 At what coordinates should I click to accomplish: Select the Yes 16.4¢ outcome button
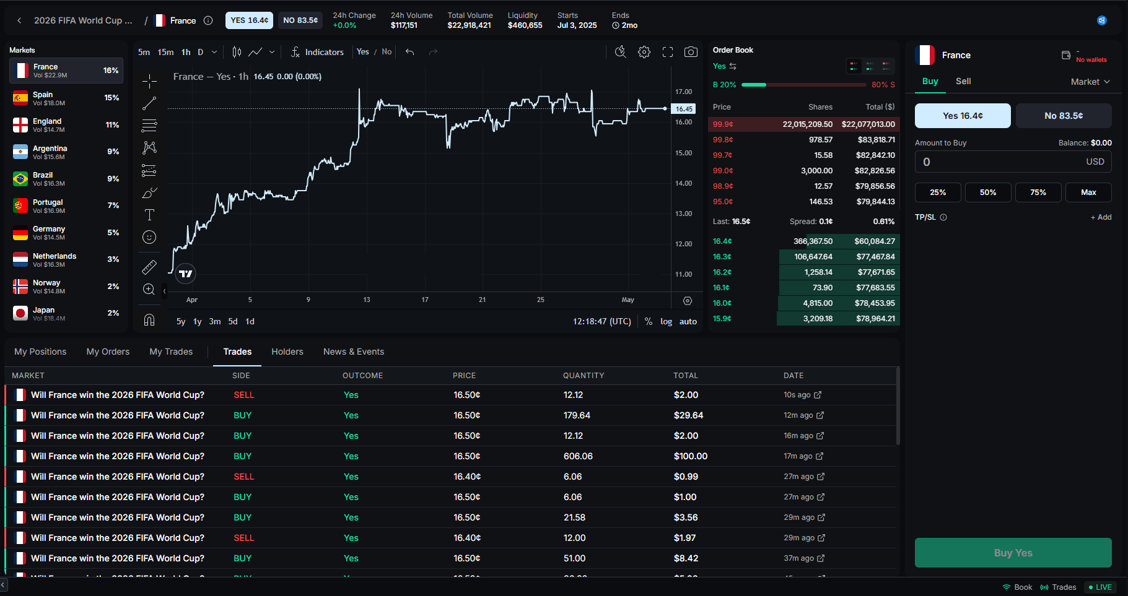(963, 116)
